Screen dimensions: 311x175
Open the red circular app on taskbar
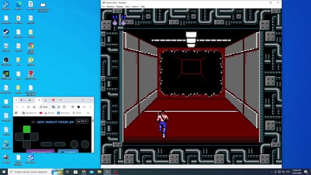coord(116,172)
